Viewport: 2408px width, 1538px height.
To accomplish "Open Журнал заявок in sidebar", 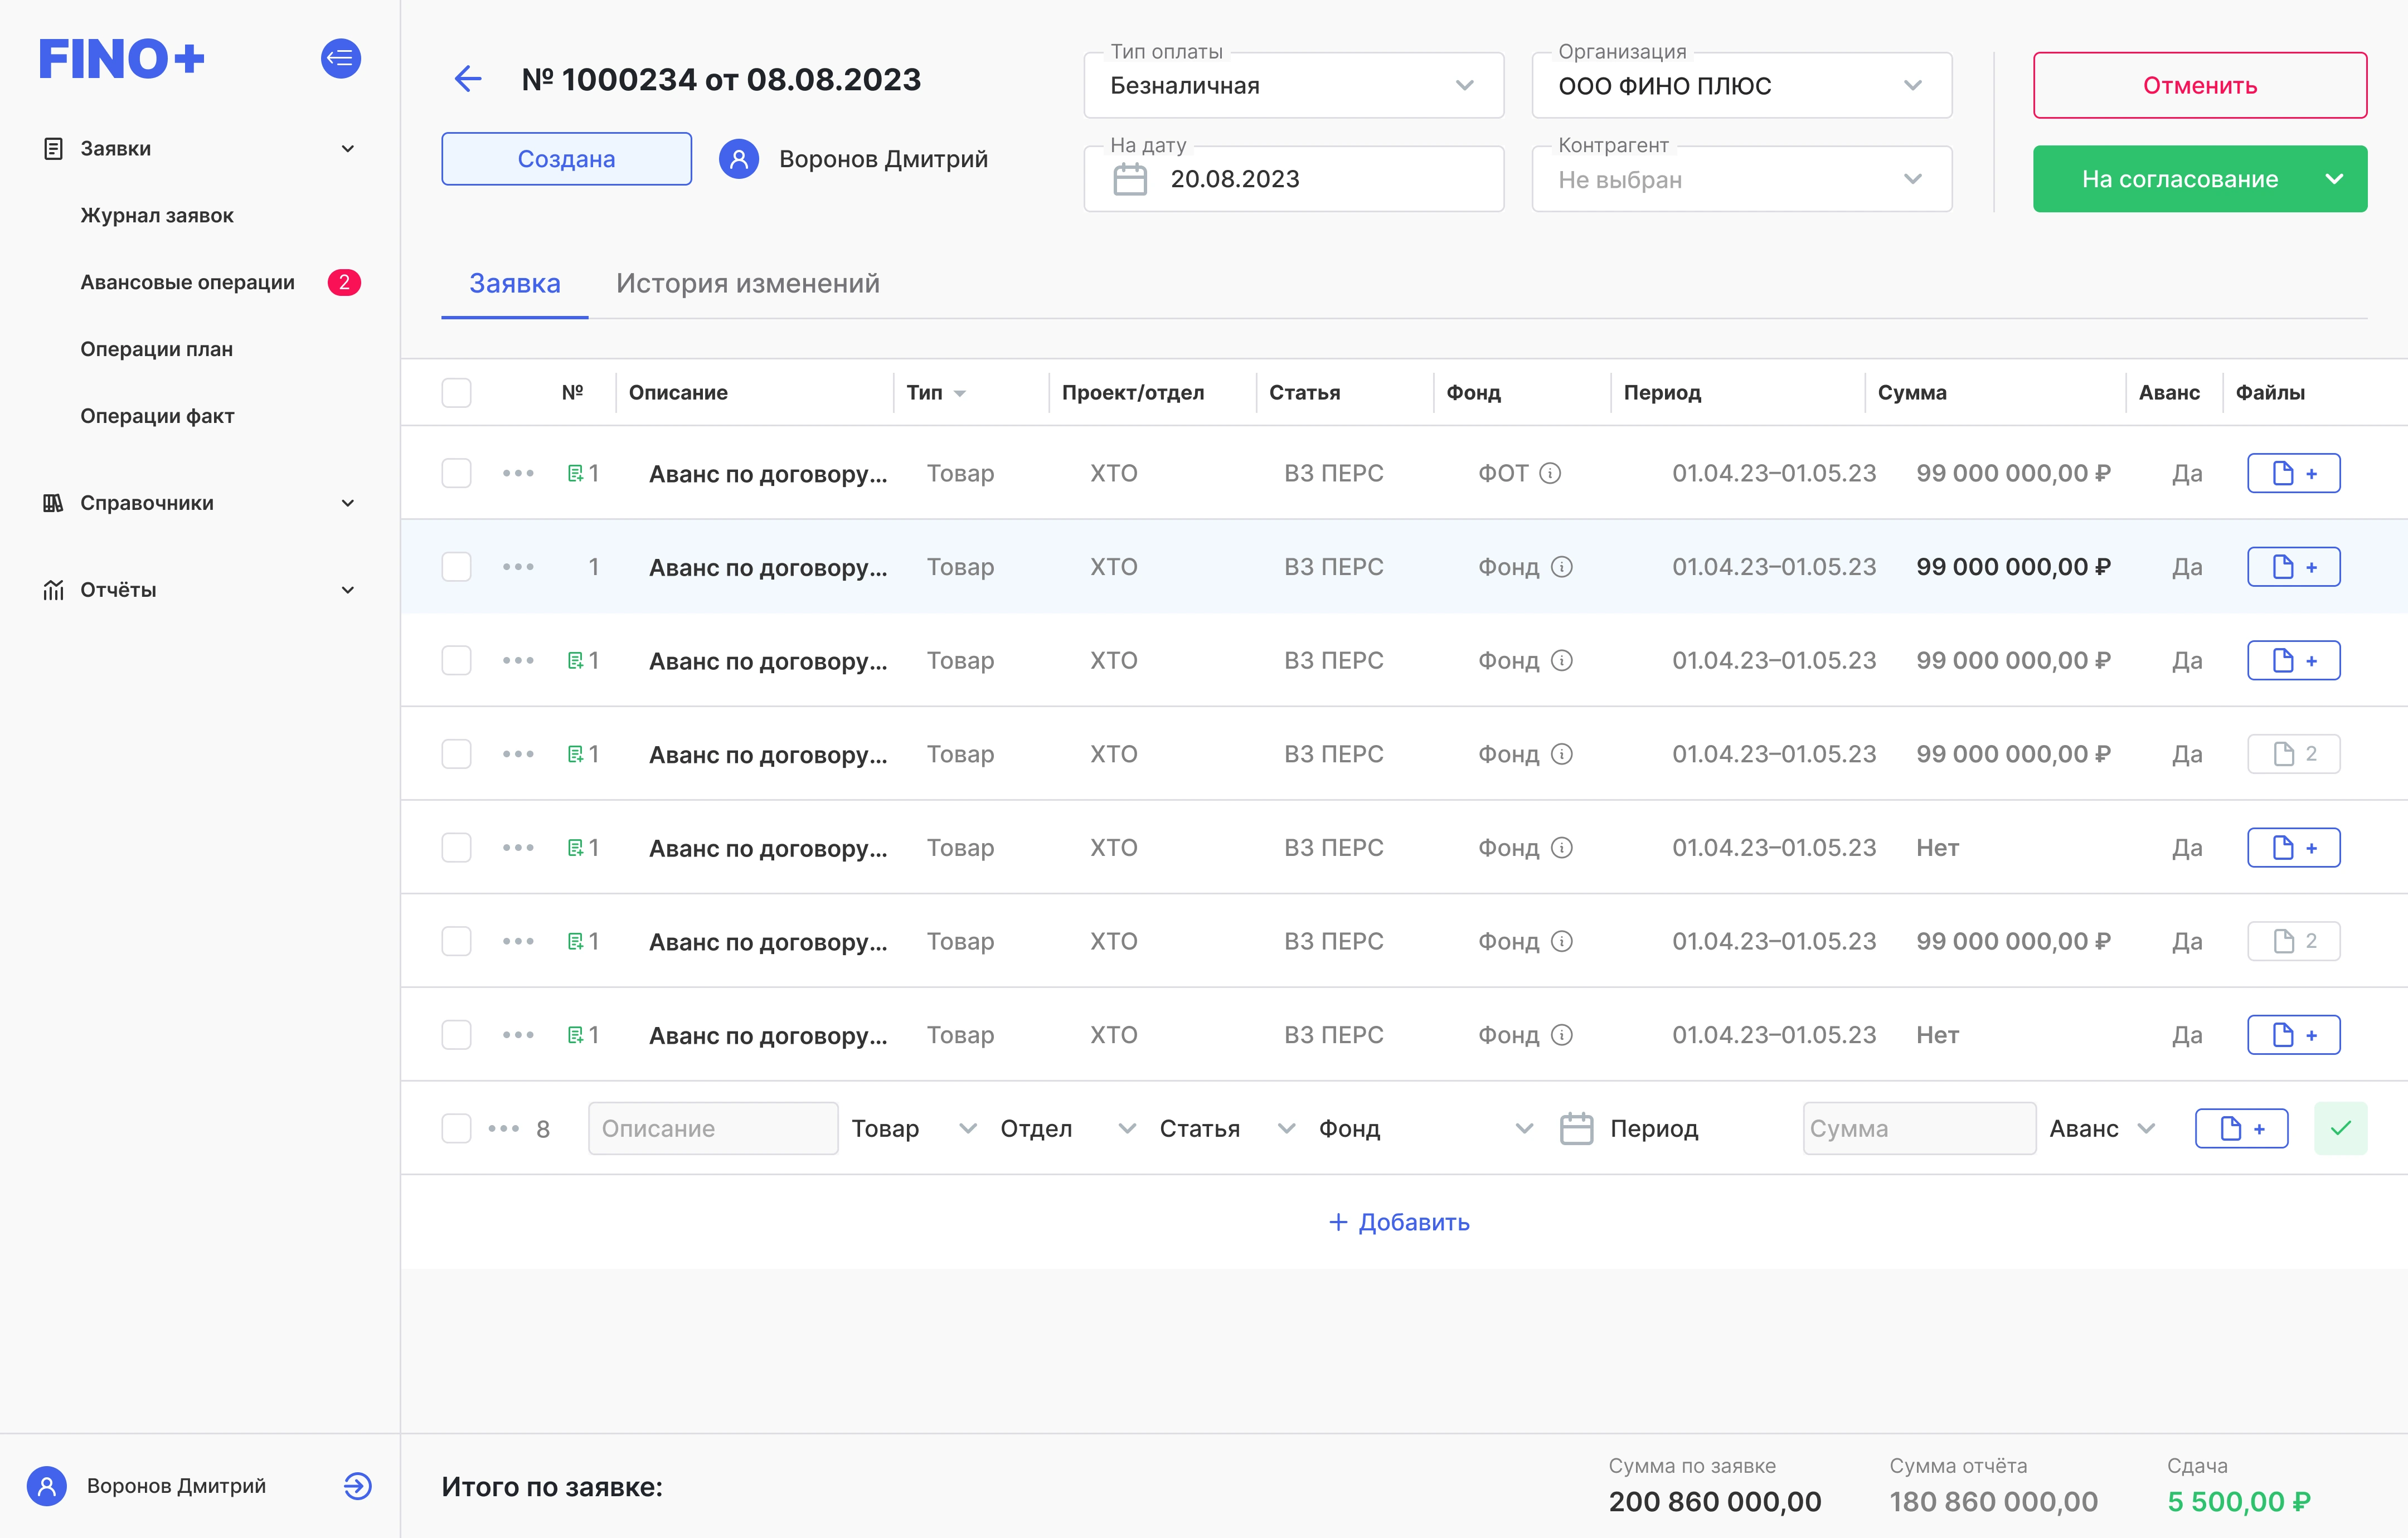I will click(x=157, y=216).
